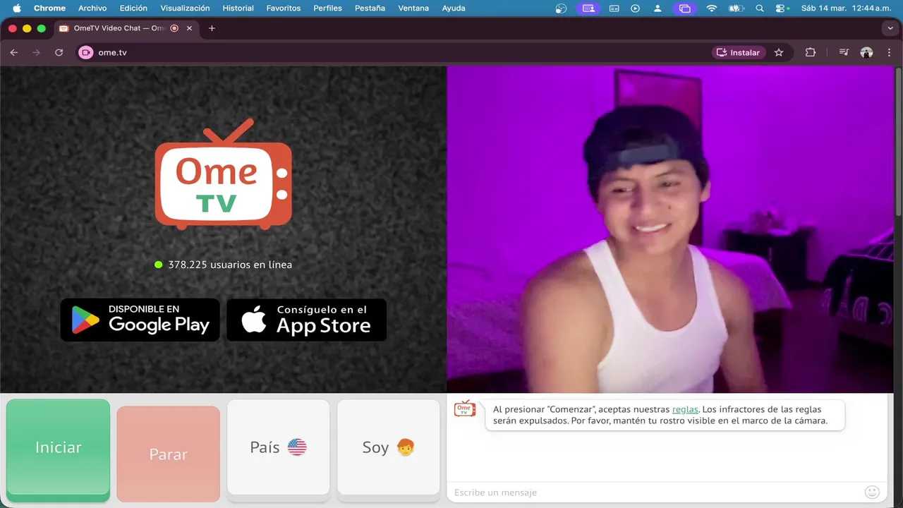
Task: Click the page vertical scrollbar
Action: (898, 141)
